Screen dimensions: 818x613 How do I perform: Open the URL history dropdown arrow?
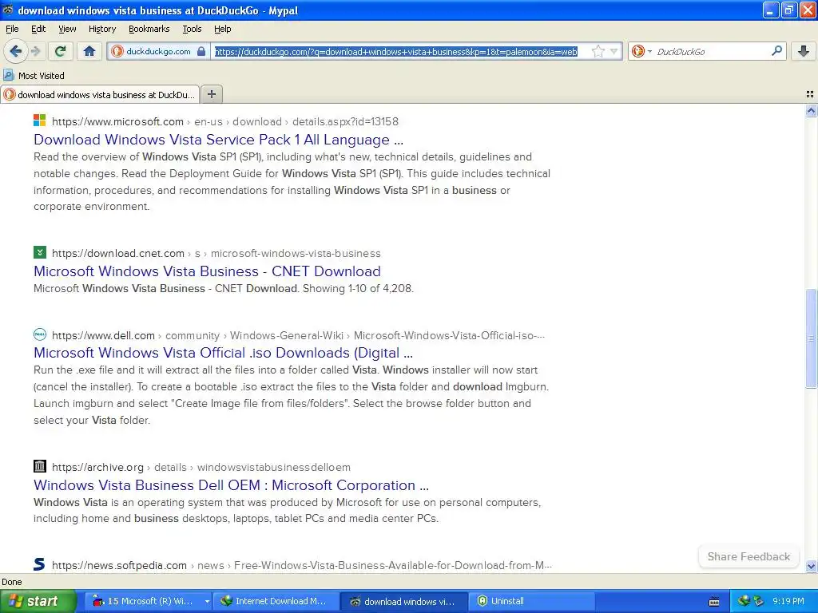614,51
